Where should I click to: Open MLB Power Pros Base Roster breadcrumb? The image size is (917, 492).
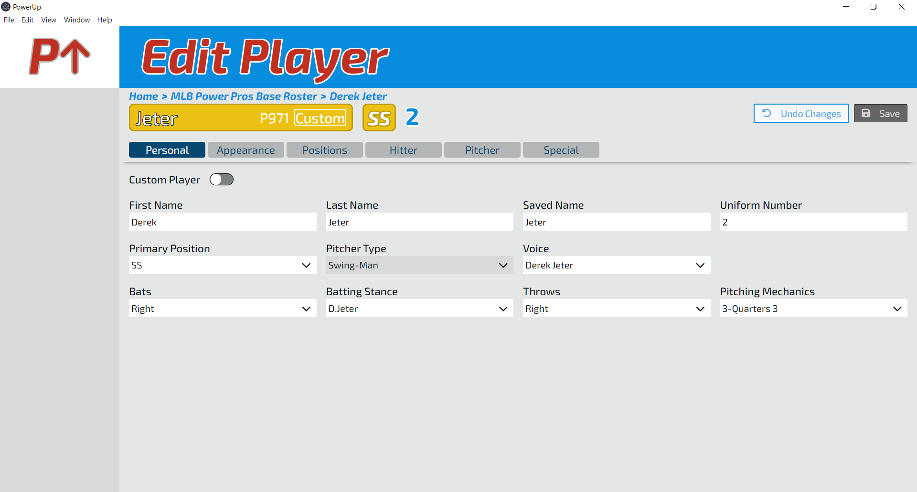pos(244,96)
